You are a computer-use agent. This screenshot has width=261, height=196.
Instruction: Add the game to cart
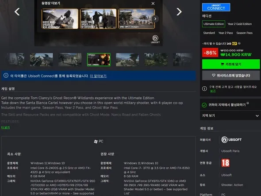(231, 64)
